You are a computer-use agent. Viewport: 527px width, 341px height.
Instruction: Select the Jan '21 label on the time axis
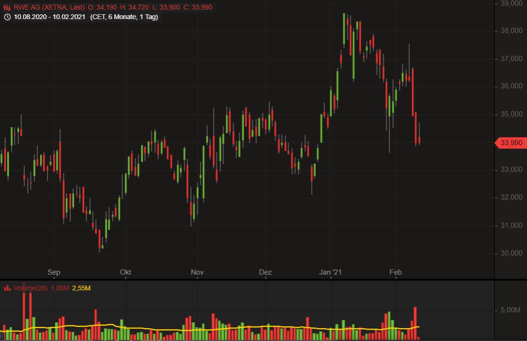pyautogui.click(x=330, y=272)
